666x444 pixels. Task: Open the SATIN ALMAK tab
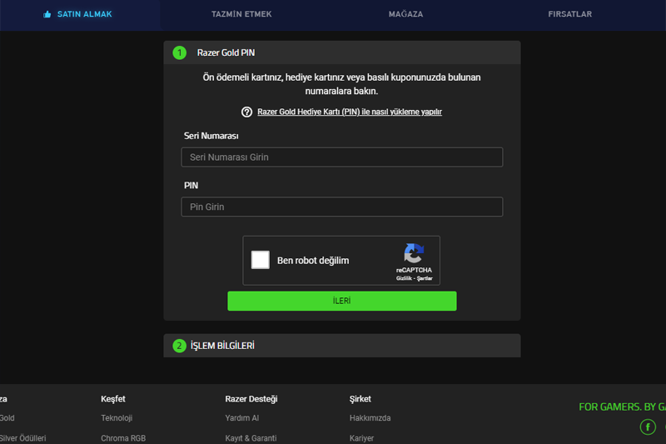(x=79, y=14)
